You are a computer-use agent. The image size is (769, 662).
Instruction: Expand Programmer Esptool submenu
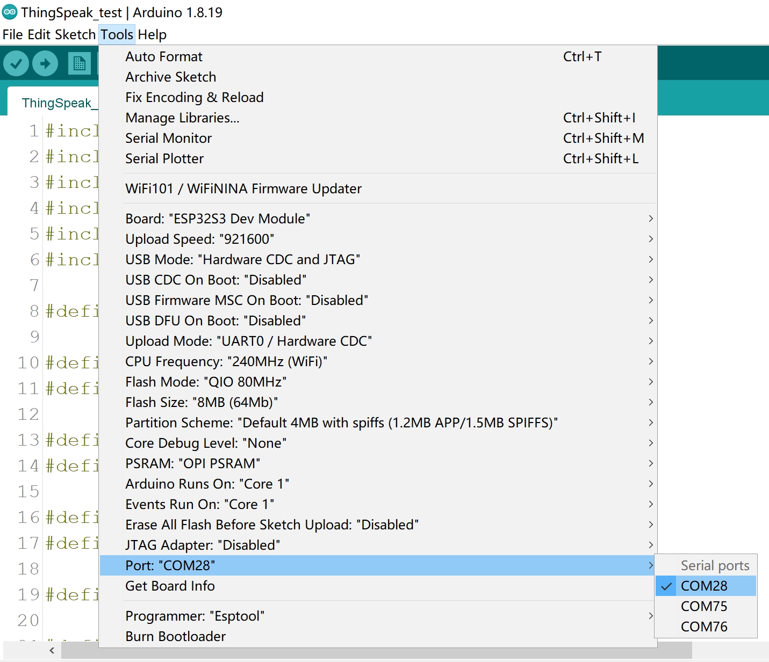click(378, 616)
